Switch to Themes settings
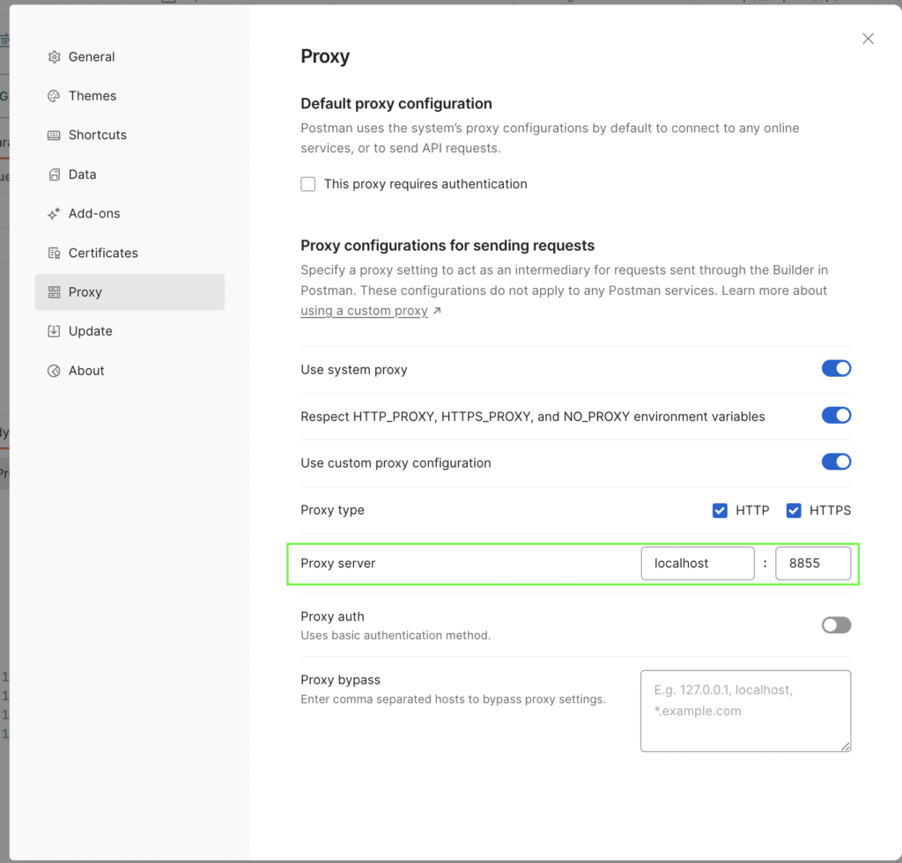 (x=129, y=96)
